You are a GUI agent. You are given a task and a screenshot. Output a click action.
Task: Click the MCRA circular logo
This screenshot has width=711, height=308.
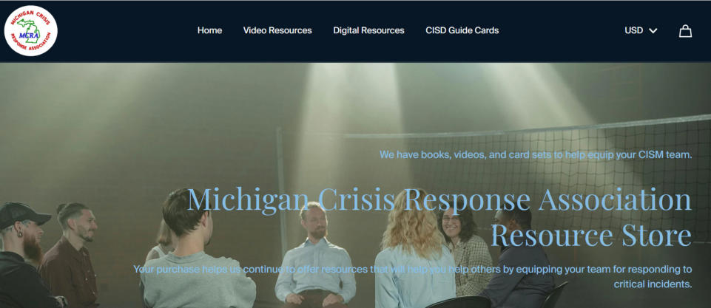coord(31,31)
